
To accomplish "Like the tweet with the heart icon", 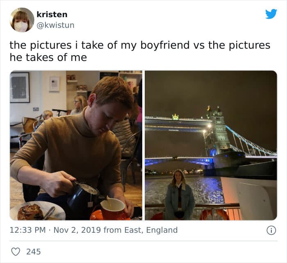I will point(16,252).
